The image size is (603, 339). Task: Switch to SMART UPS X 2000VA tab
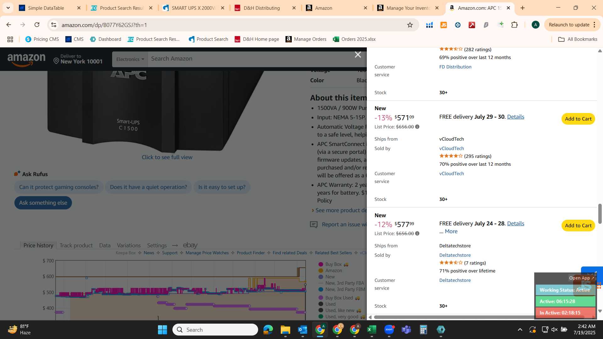click(x=193, y=8)
